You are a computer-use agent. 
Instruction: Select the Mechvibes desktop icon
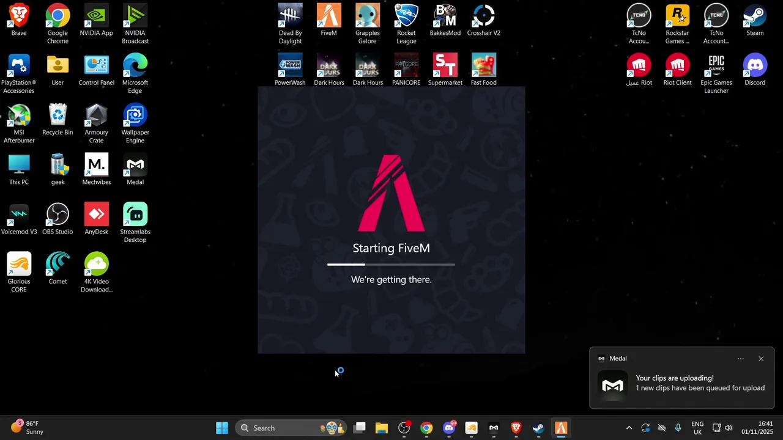pyautogui.click(x=96, y=169)
